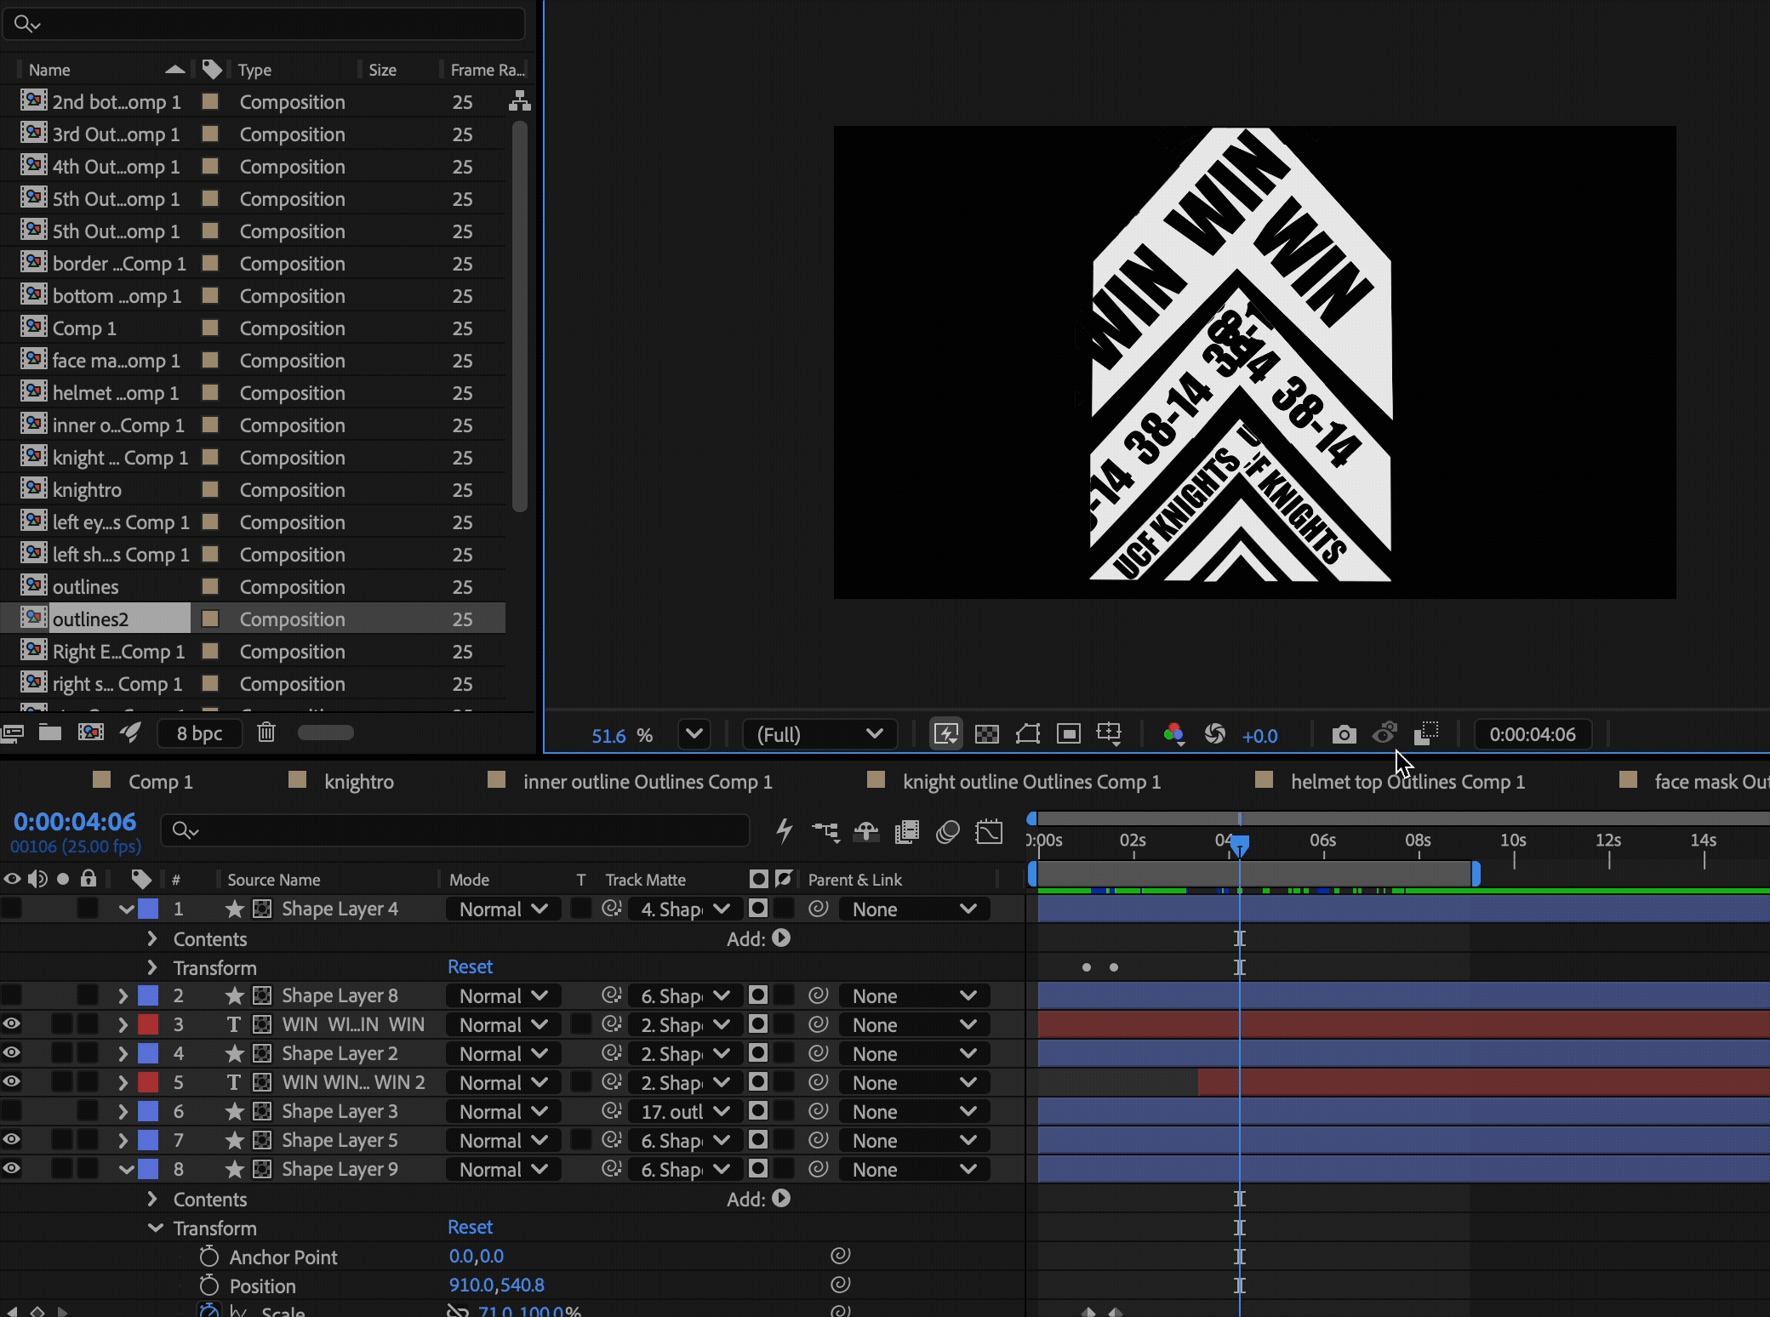This screenshot has height=1317, width=1770.
Task: Open helmet top Outlines Comp 1 tab
Action: pos(1407,782)
